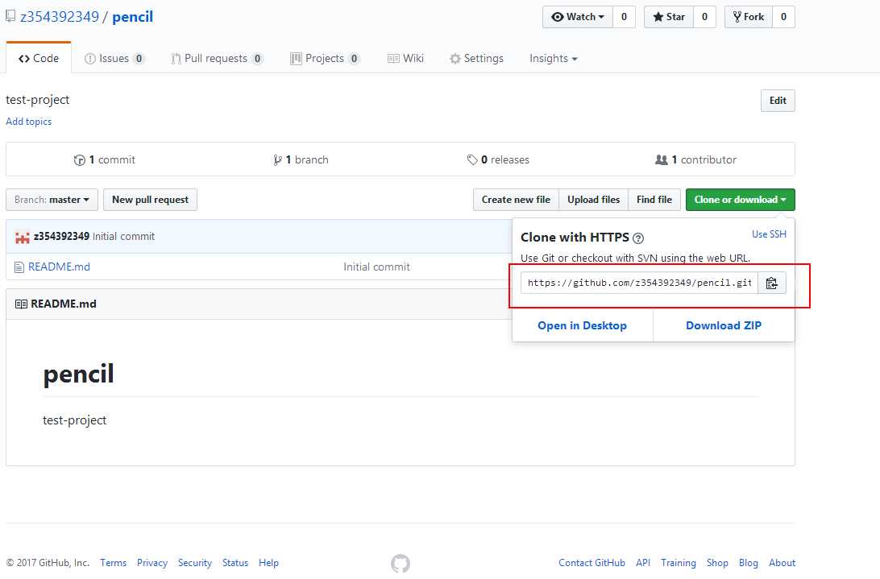This screenshot has width=880, height=579.
Task: Switch to the Code tab
Action: [39, 58]
